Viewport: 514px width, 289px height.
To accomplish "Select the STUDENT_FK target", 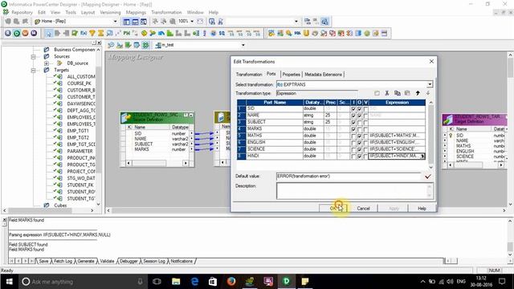I will click(x=80, y=185).
